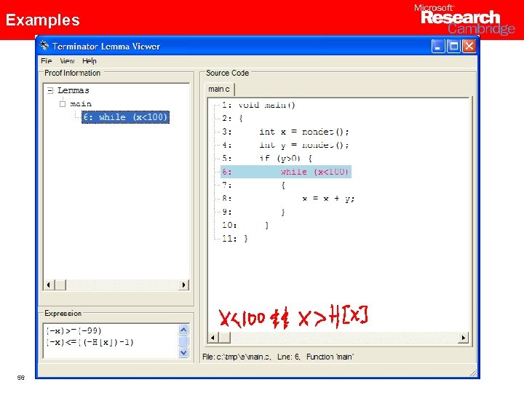
Task: Click the window resize grip corner
Action: click(473, 373)
